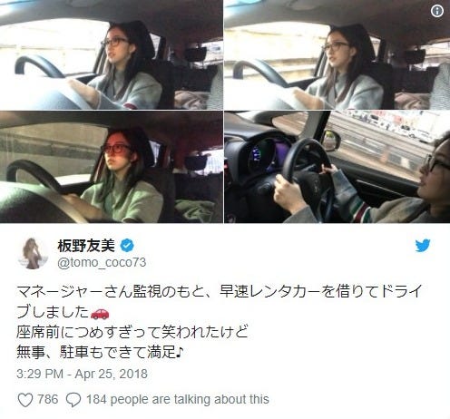Click the first line of tweet text
Image resolution: width=450 pixels, height=419 pixels.
[219, 292]
